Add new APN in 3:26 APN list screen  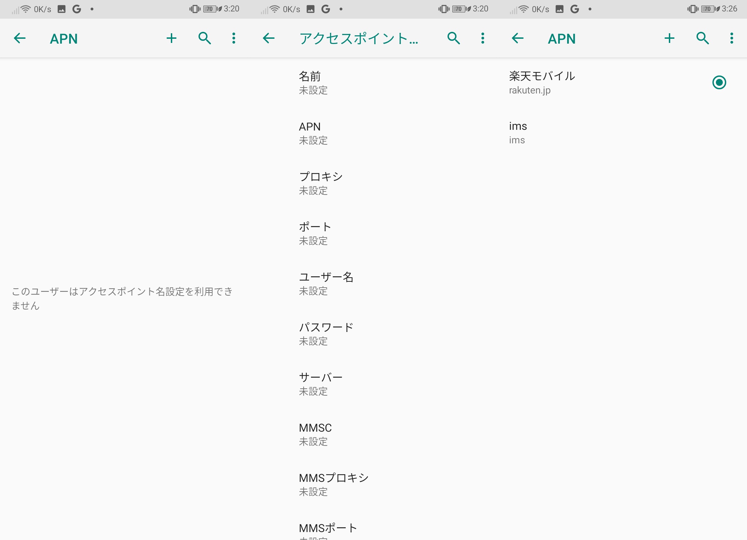click(x=669, y=38)
